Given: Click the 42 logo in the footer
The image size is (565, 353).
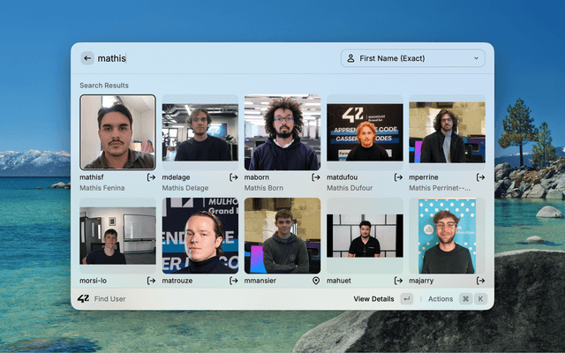Looking at the screenshot, I should coord(84,299).
